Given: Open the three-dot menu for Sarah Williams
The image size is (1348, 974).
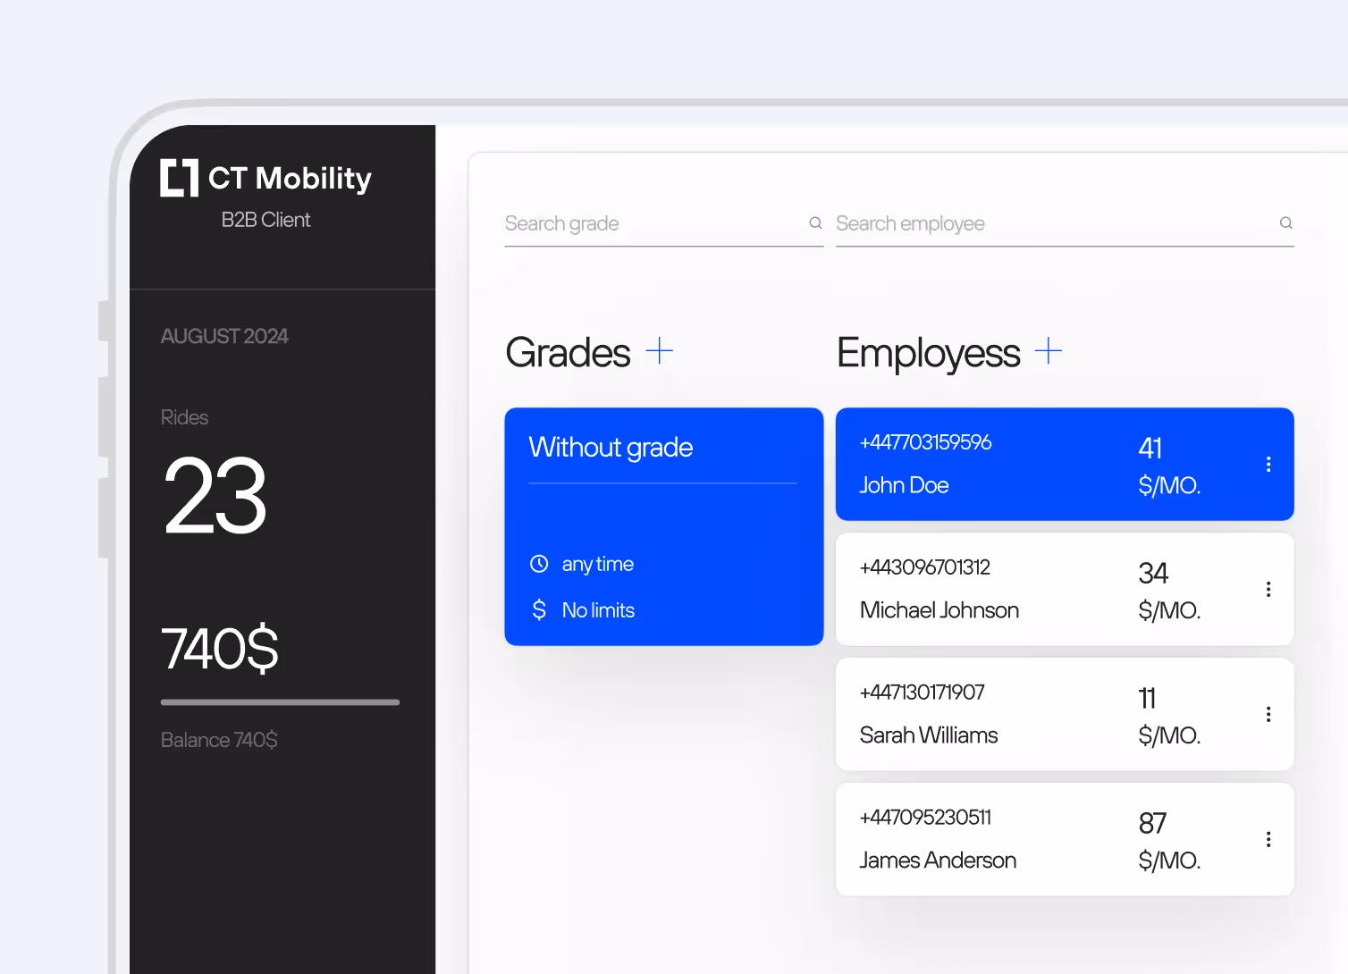Looking at the screenshot, I should tap(1268, 714).
